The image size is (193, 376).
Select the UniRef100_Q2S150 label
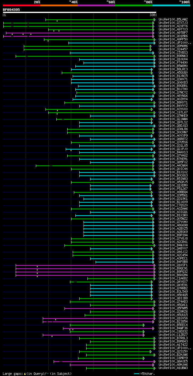[x=173, y=352]
